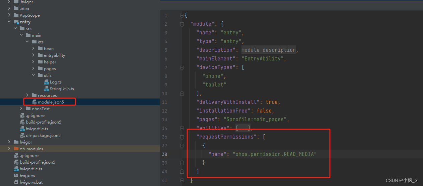The width and height of the screenshot is (423, 186).
Task: Select module.json5 in the project tree
Action: 51,102
